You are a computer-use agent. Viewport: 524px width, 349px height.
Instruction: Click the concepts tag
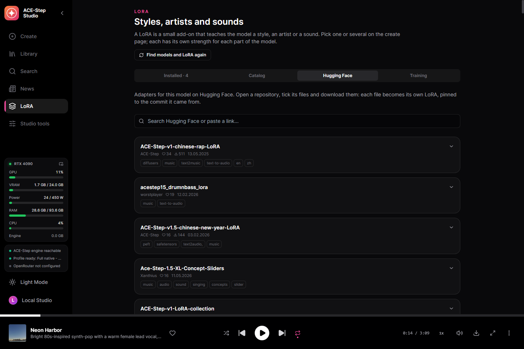coord(219,285)
